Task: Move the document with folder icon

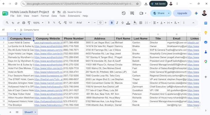Action: 59,12
